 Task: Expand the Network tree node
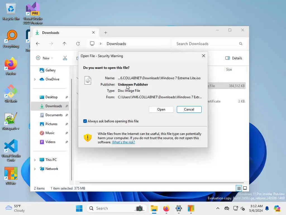35,169
